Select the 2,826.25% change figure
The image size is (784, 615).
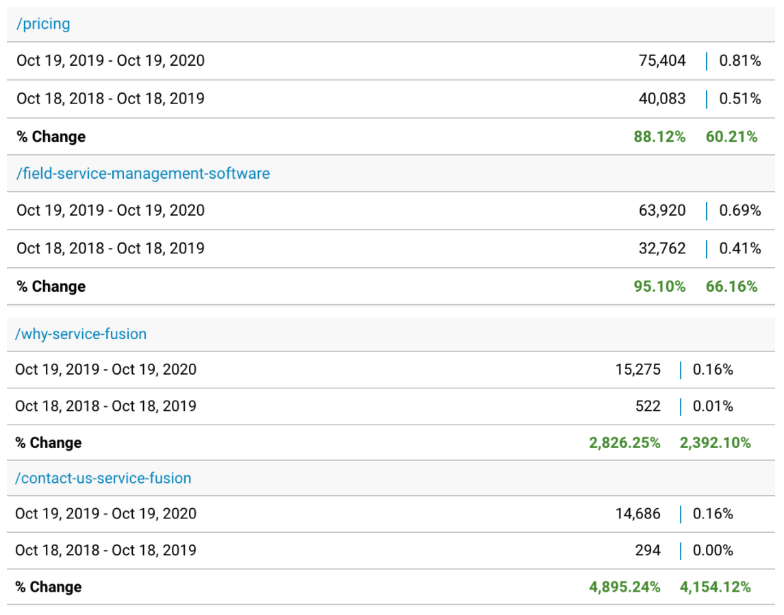624,442
